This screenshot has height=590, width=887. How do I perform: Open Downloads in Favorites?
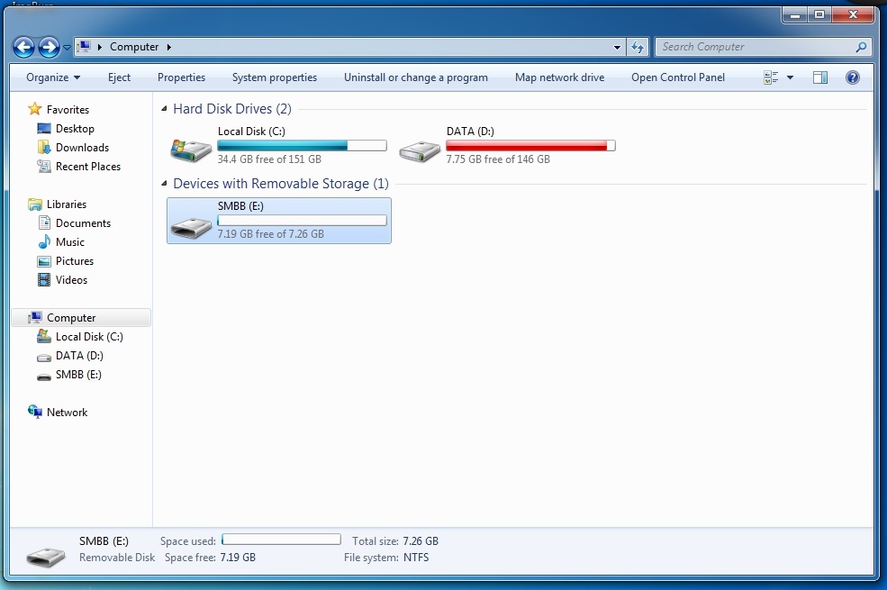(82, 148)
